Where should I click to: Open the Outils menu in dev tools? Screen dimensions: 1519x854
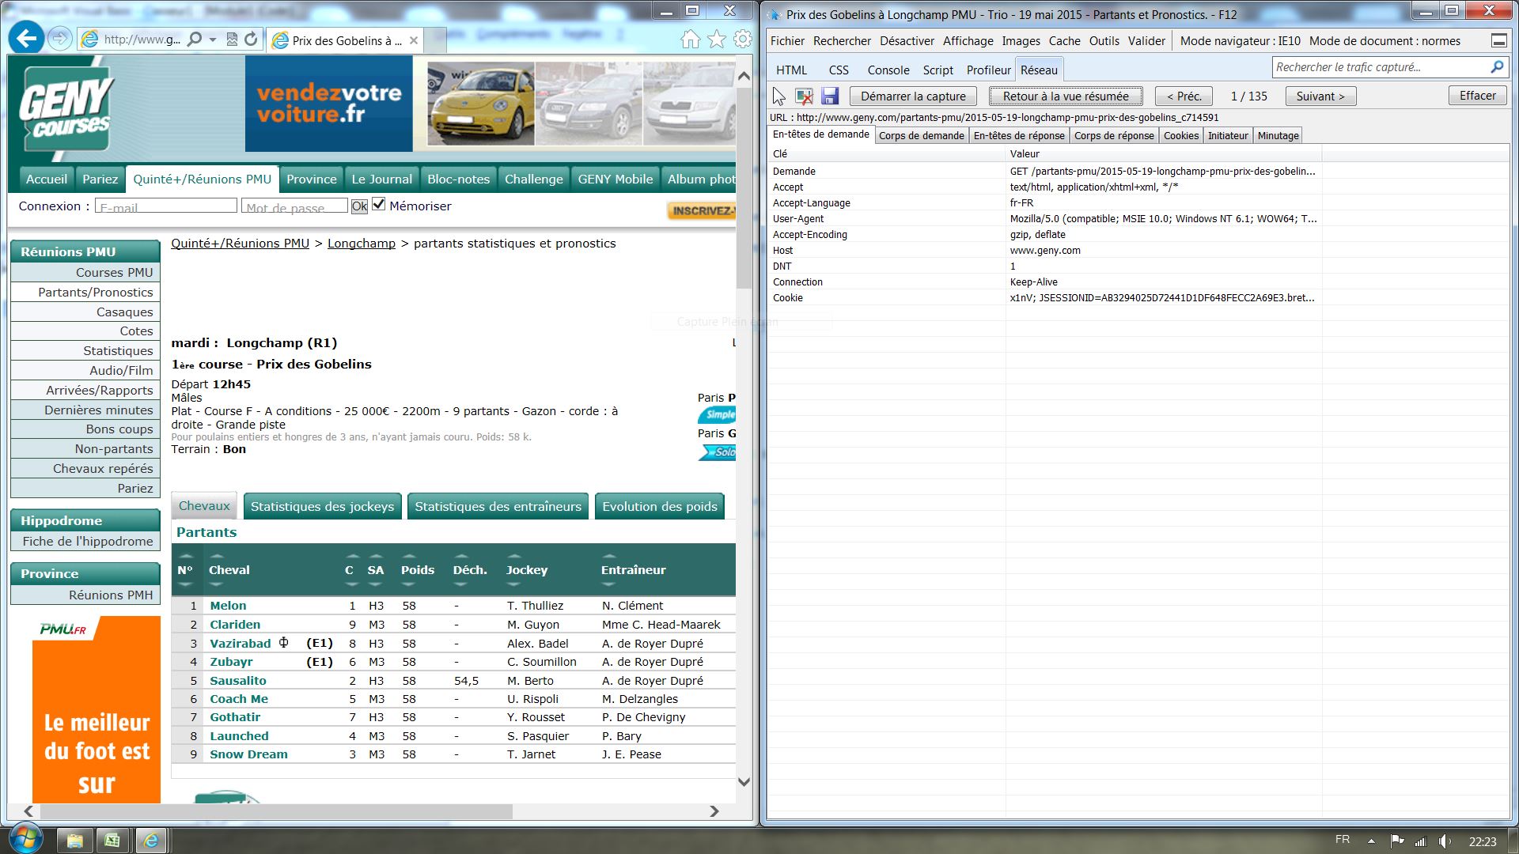pos(1104,41)
